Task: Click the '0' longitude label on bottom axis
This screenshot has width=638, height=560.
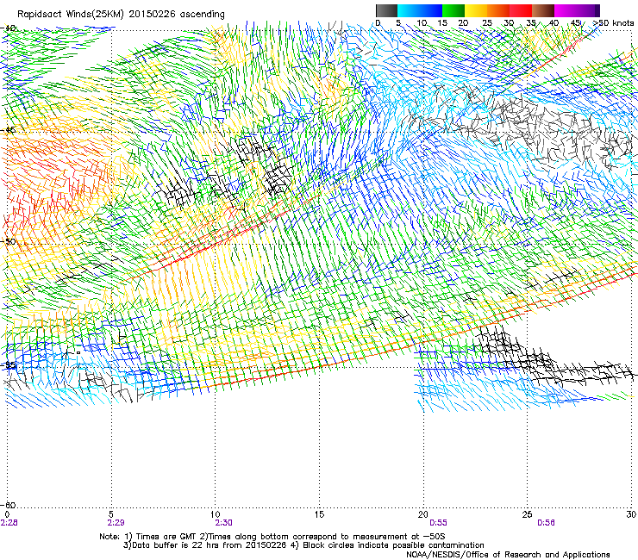Action: (x=7, y=514)
